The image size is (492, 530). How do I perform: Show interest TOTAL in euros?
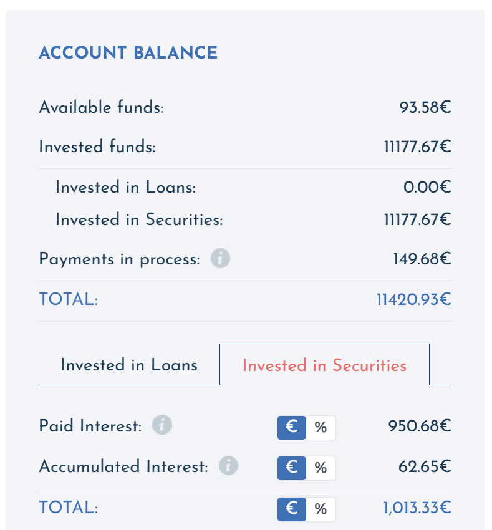291,509
